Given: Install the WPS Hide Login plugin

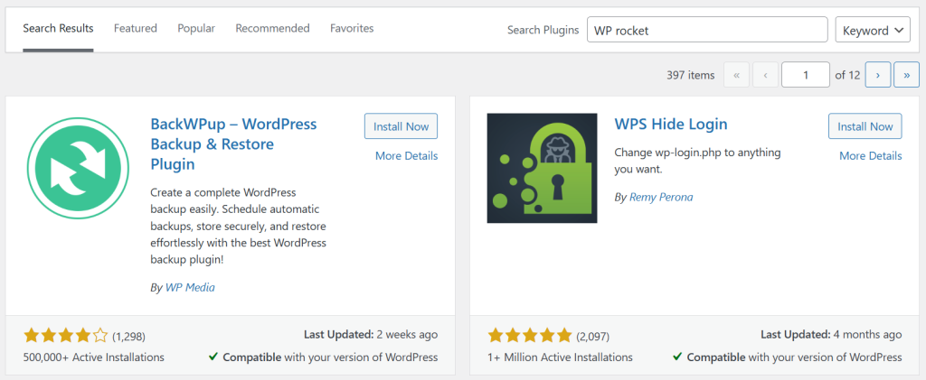Looking at the screenshot, I should tap(865, 126).
